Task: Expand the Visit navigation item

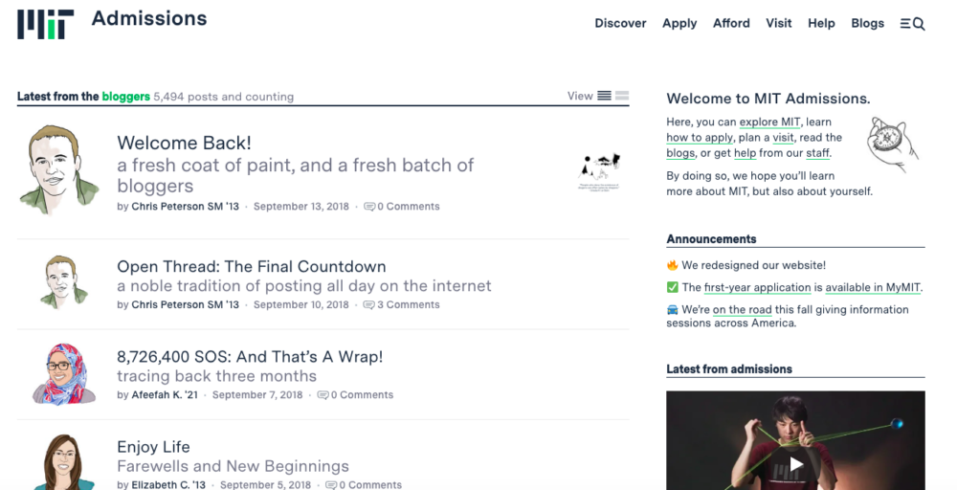Action: click(x=778, y=23)
